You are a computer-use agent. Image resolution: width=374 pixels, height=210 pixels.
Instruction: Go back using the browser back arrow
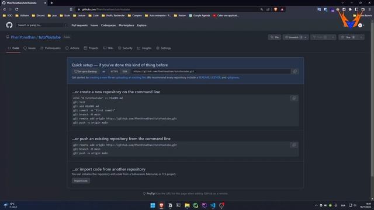click(4, 9)
